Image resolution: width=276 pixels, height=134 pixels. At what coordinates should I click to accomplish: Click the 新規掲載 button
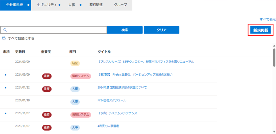point(260,30)
